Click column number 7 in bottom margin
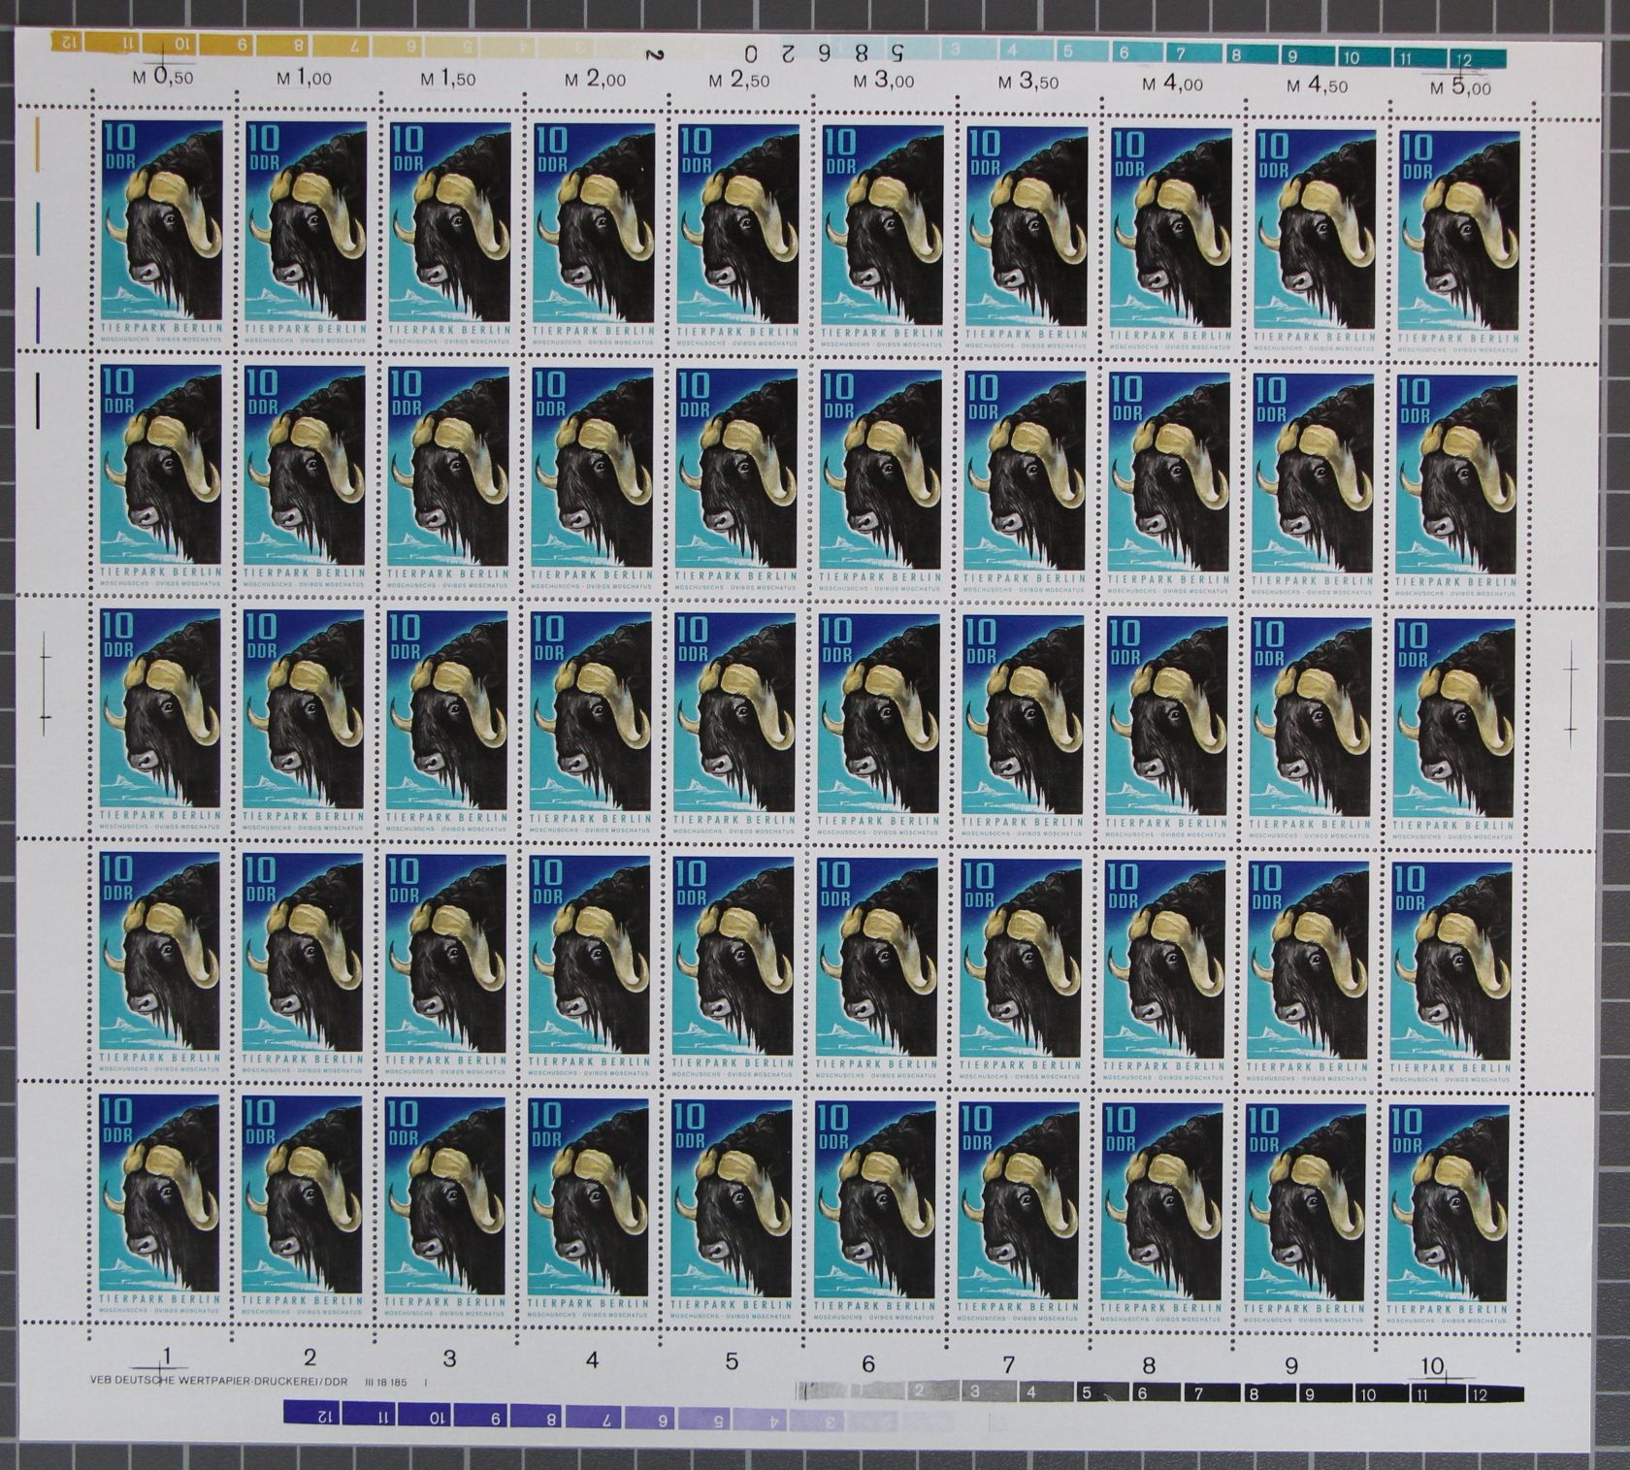Viewport: 1630px width, 1470px height. click(1008, 1364)
